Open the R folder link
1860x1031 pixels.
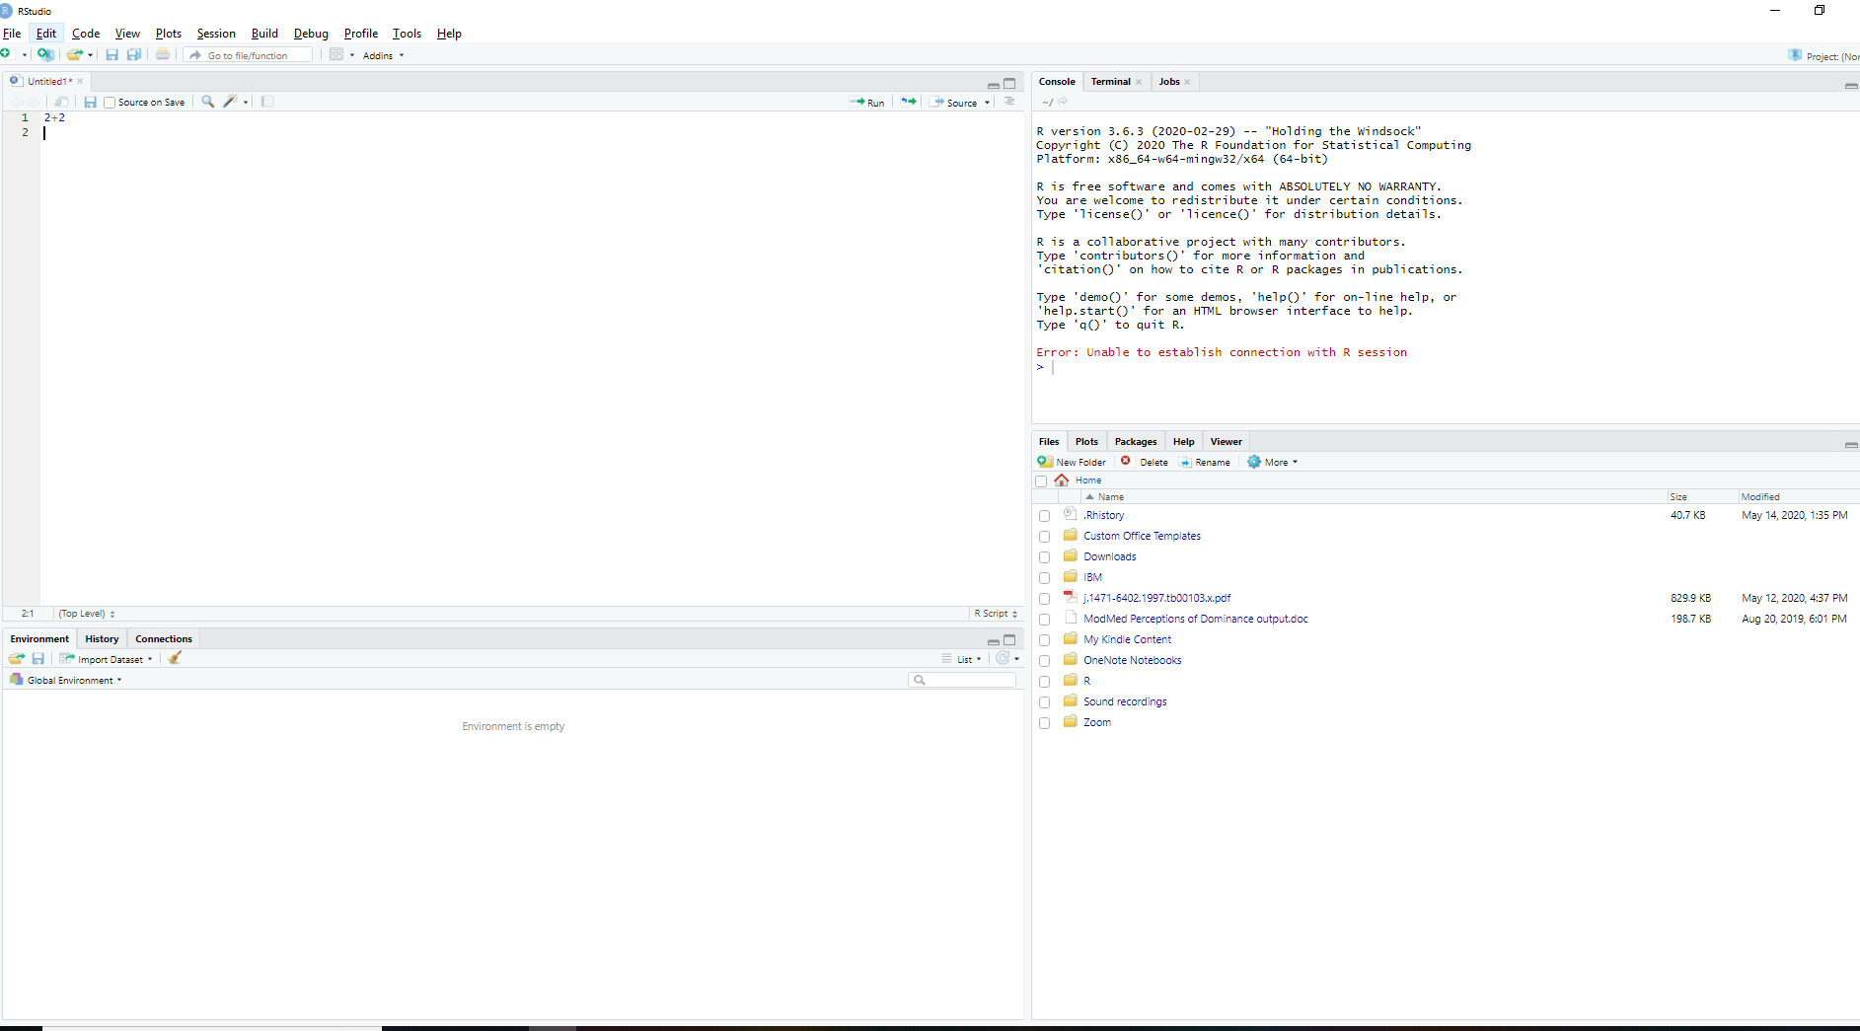[x=1087, y=681]
